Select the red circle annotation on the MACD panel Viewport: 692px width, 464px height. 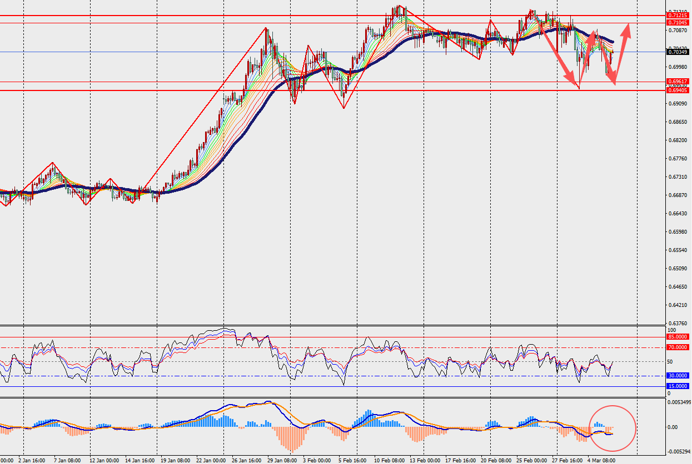[x=613, y=427]
